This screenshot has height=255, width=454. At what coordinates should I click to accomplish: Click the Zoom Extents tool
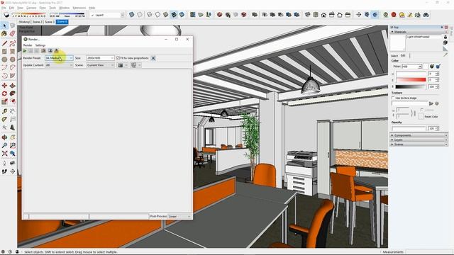(x=4, y=154)
